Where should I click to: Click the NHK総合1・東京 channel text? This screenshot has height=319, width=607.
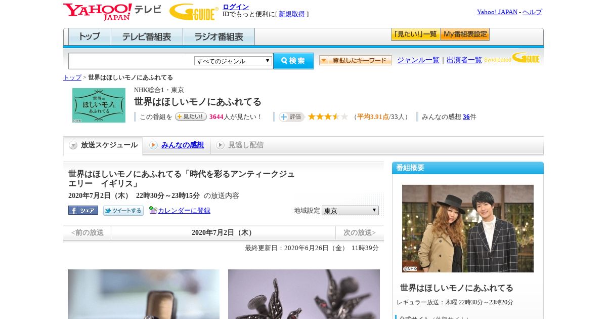click(159, 90)
